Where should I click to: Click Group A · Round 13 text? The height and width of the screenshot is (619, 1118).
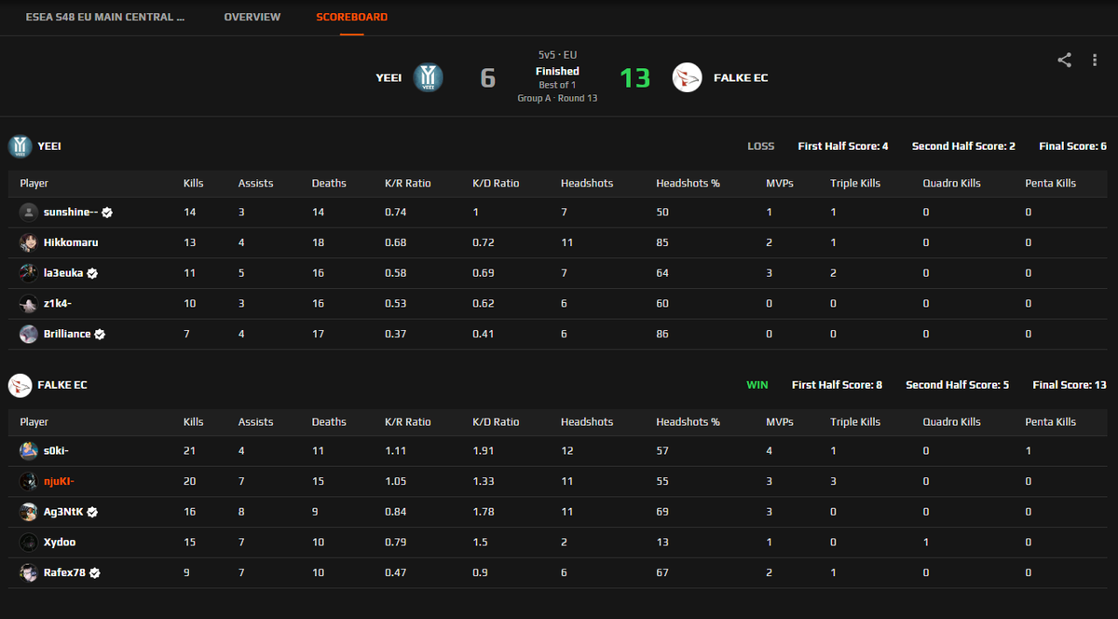coord(557,98)
